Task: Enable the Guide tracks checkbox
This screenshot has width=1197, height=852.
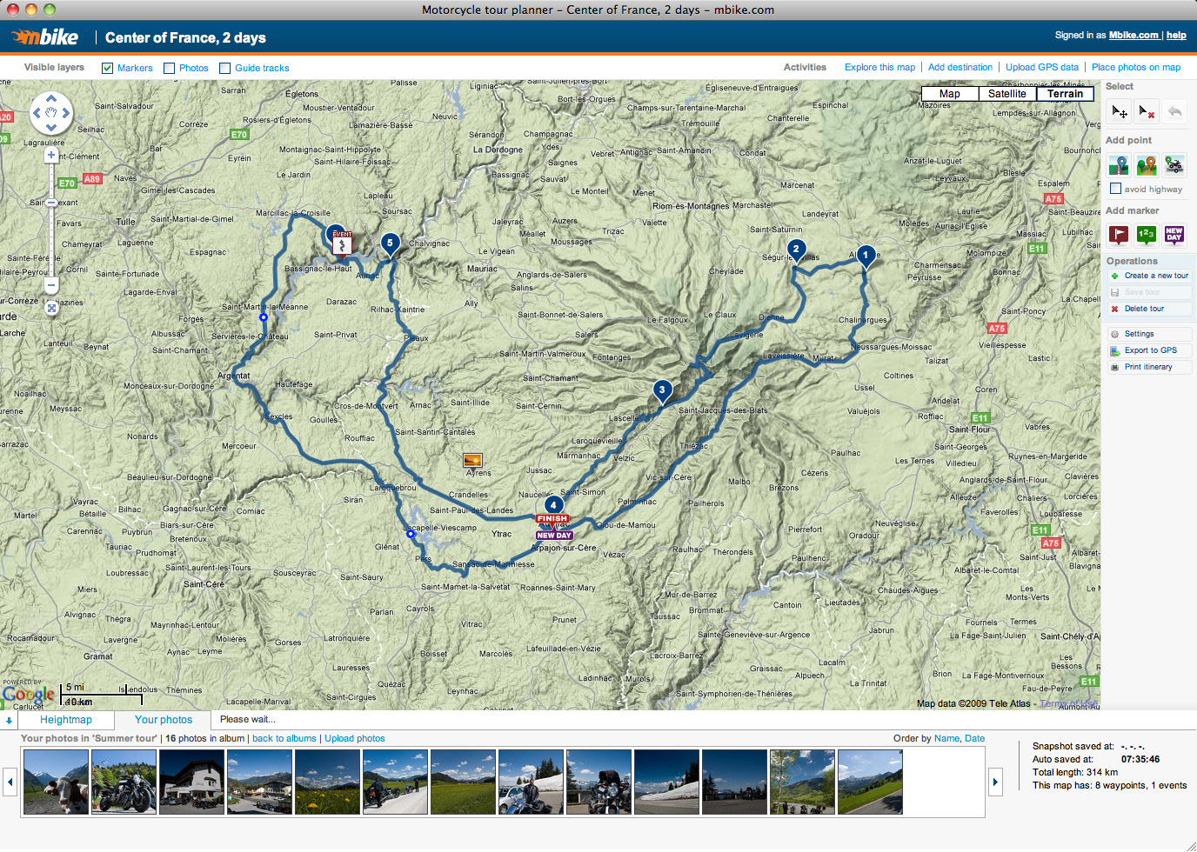Action: (224, 68)
